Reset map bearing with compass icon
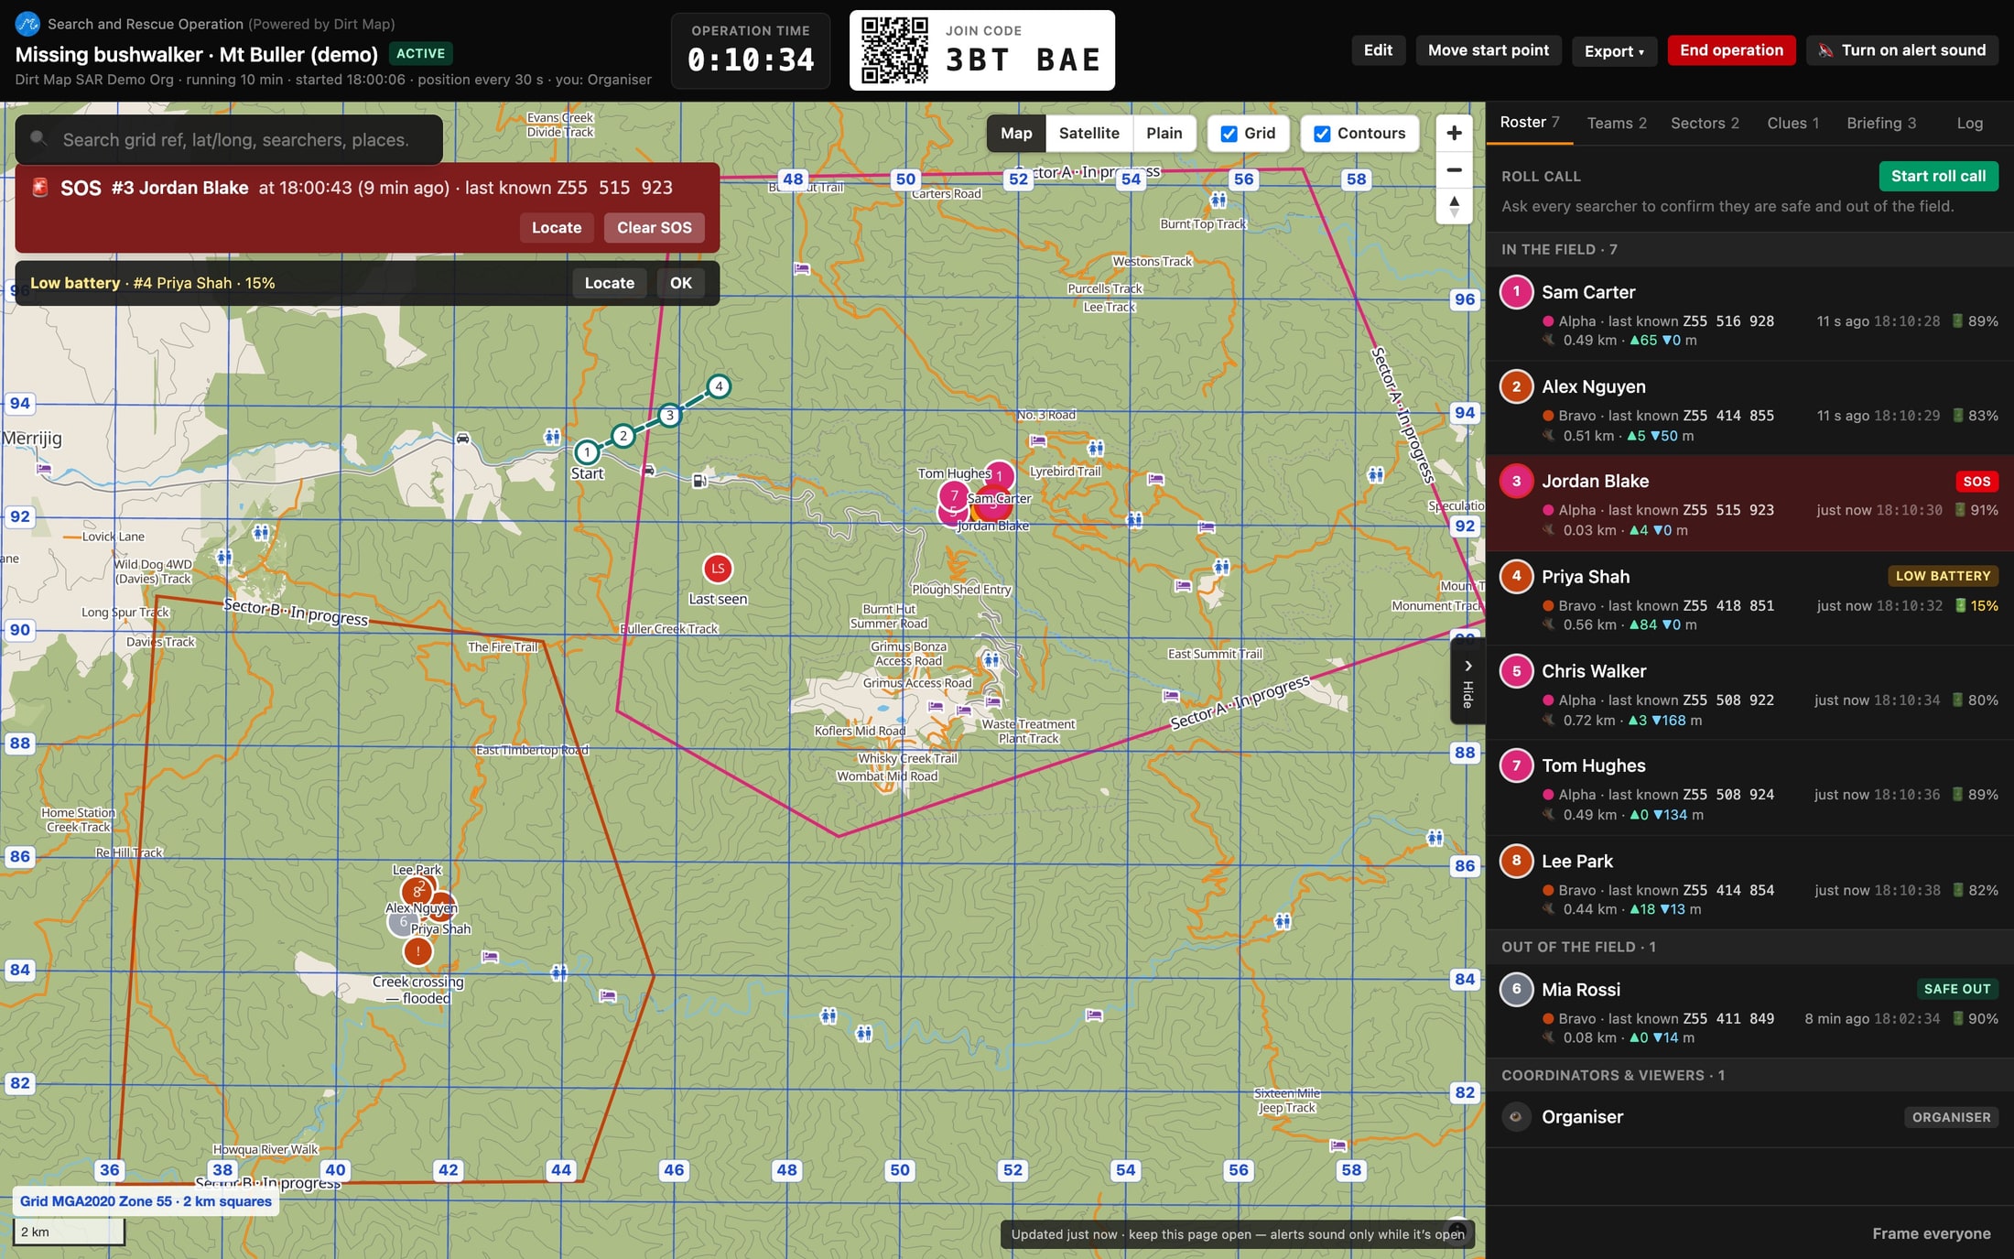 click(x=1454, y=206)
